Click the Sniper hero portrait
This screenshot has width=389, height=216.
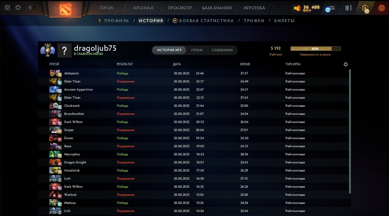click(55, 130)
